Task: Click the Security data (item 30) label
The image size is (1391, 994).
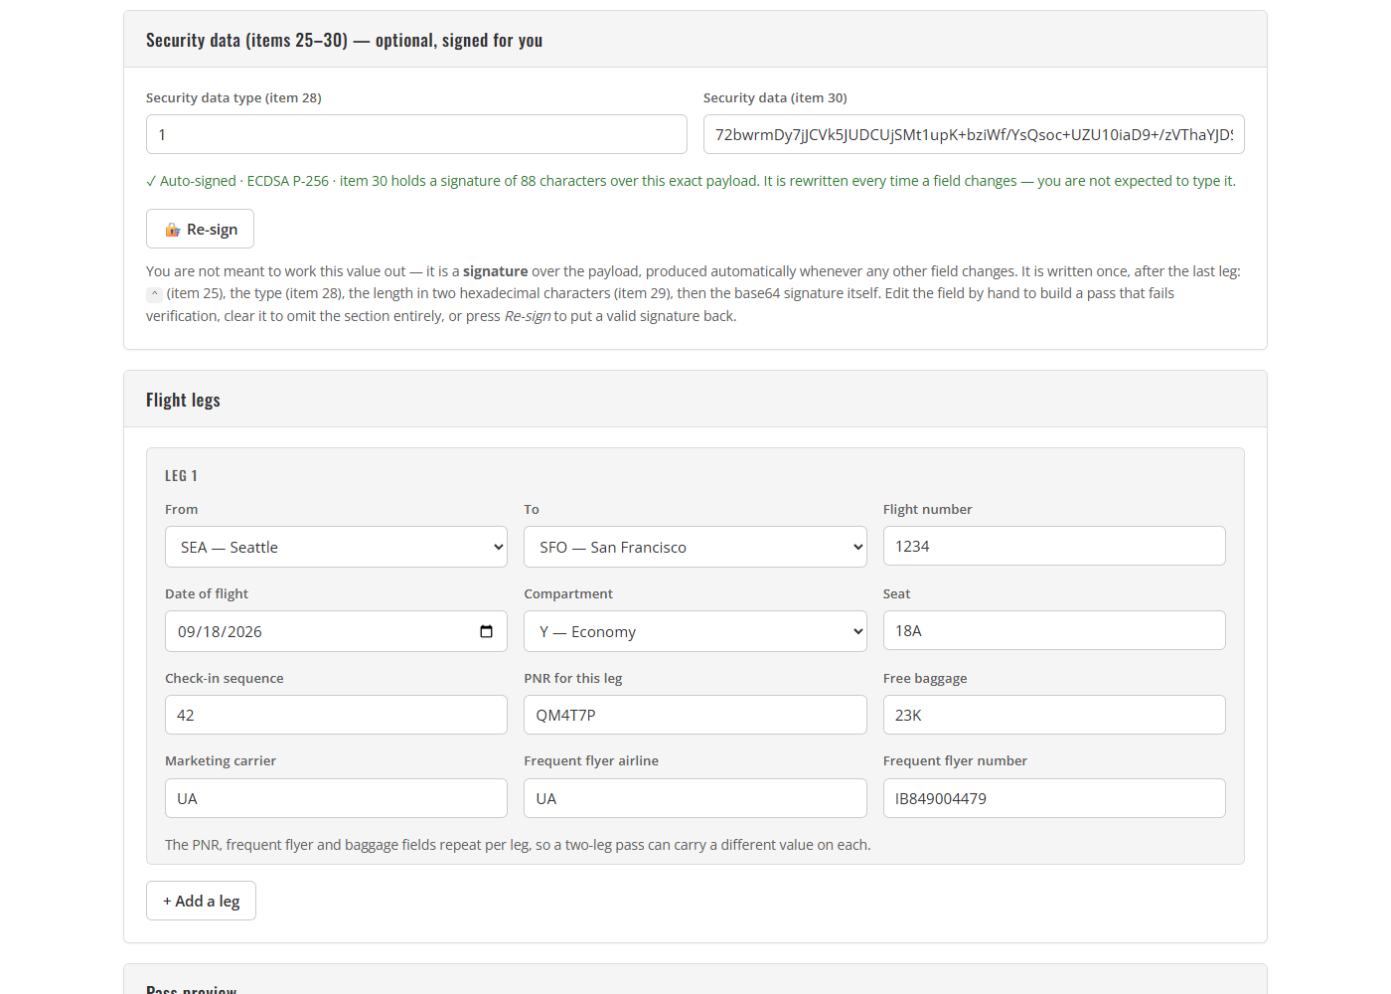Action: (775, 97)
